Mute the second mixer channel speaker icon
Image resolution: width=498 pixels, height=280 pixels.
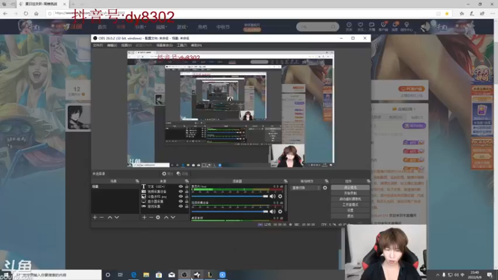273,212
